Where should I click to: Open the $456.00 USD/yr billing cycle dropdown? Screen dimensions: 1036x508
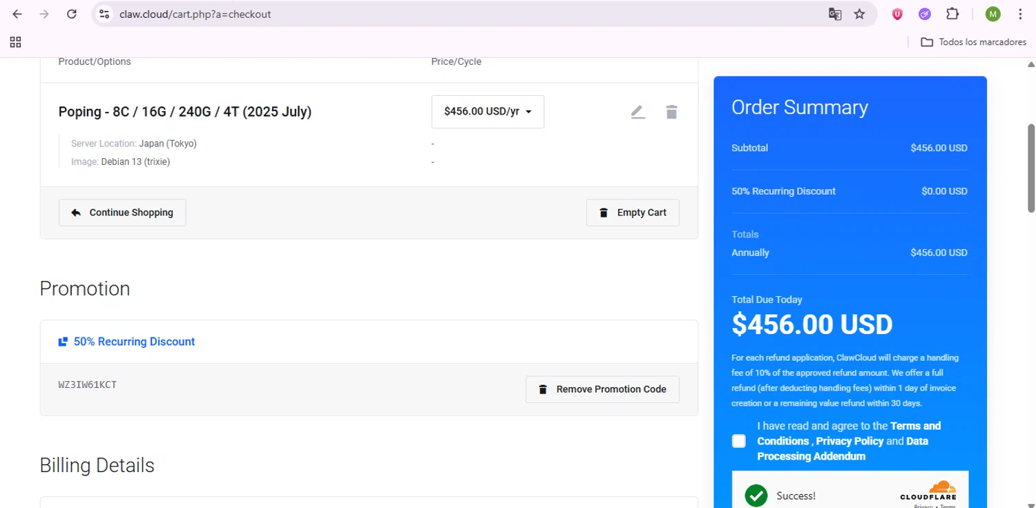click(488, 112)
